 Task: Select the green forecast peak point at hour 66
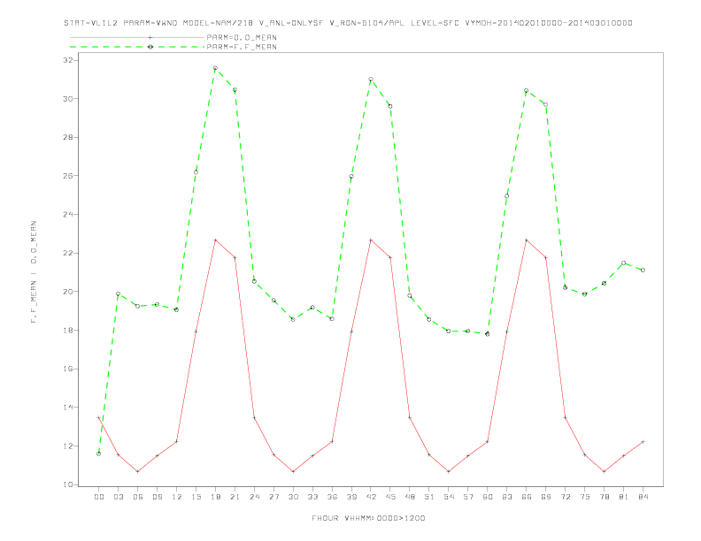(527, 91)
